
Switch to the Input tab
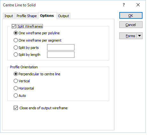[x=9, y=16]
